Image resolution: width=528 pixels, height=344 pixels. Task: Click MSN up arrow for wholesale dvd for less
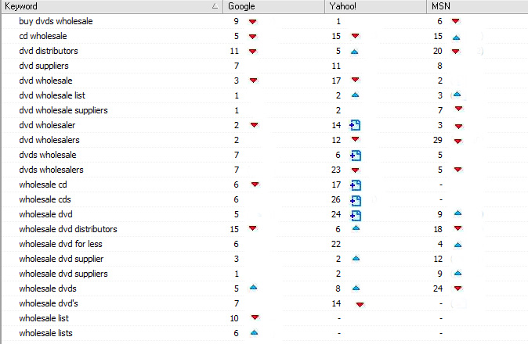(x=457, y=245)
